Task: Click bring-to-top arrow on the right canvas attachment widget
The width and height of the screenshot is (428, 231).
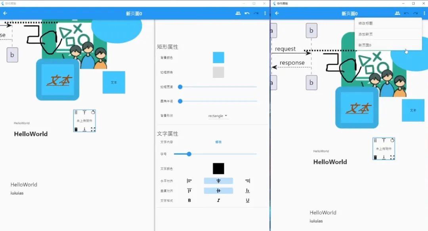Action: click(x=384, y=140)
